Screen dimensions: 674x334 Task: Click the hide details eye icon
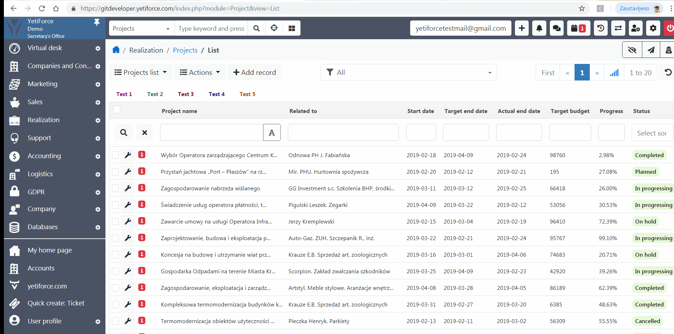(632, 49)
